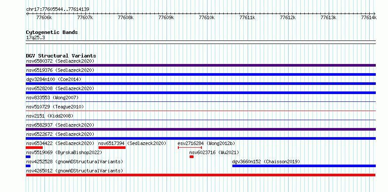The width and height of the screenshot is (388, 192).
Task: Select the long red bar under nsv4265012
Action: [201, 175]
